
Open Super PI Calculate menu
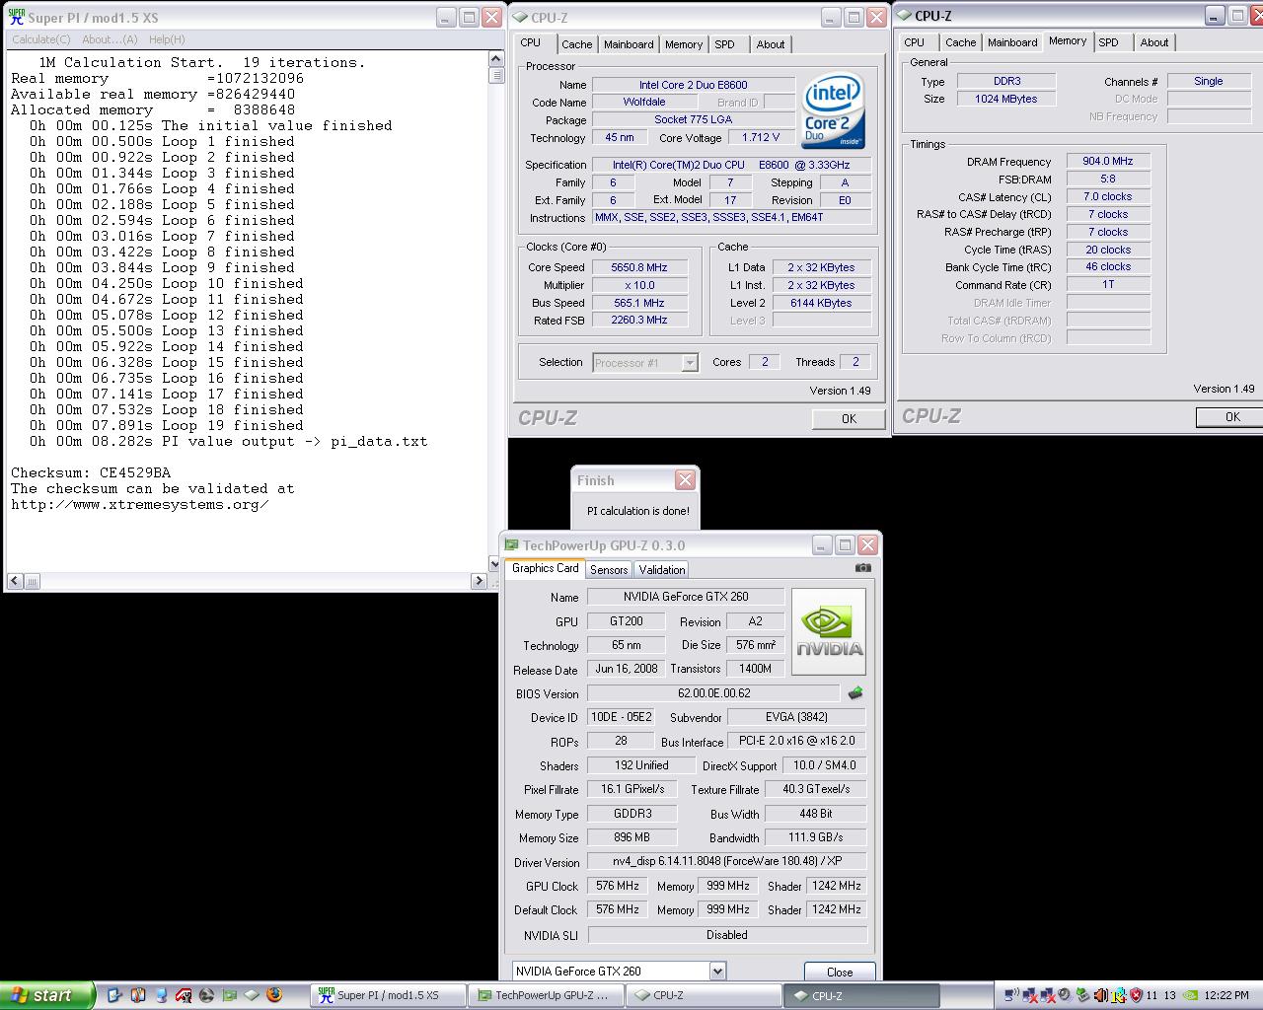(x=40, y=39)
